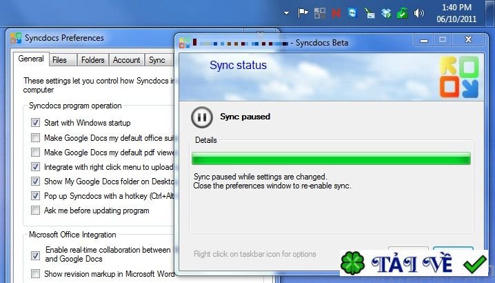Enable Ask me before updating program

click(x=35, y=211)
